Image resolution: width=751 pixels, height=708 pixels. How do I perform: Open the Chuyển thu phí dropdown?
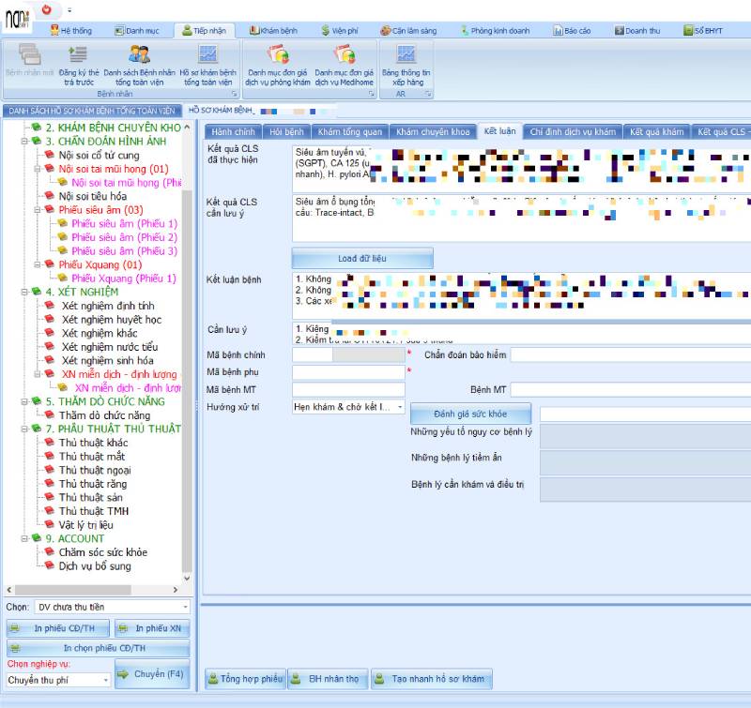coord(106,680)
